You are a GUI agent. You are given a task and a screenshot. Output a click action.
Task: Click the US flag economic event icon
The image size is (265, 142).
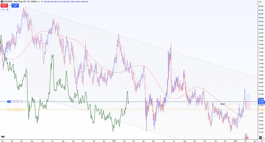tap(247, 138)
